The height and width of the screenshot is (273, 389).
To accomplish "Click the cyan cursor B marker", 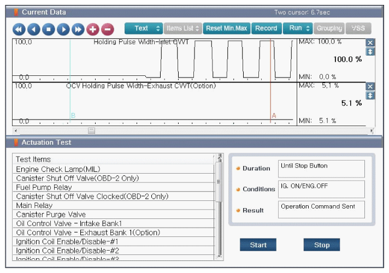I will (x=73, y=116).
